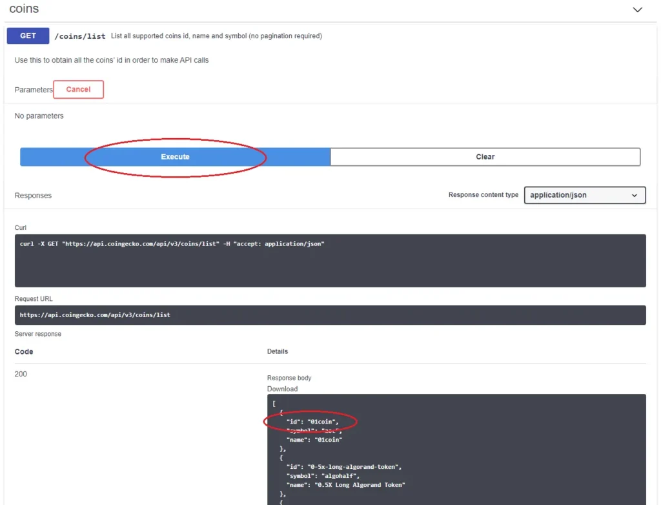
Task: Click the curl command code block
Action: coord(330,261)
